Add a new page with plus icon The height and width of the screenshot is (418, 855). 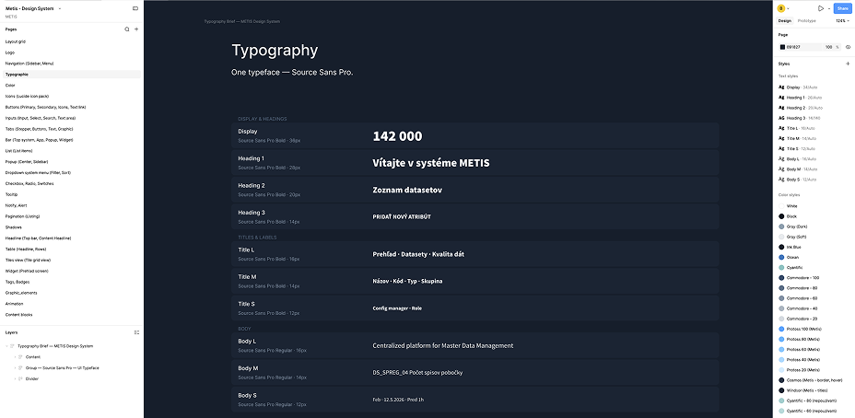pos(136,29)
